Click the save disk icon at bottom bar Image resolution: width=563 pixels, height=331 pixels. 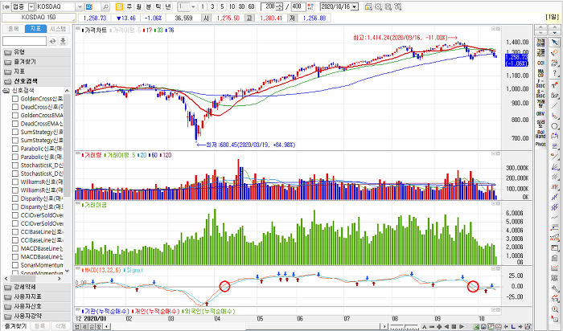pyautogui.click(x=483, y=327)
